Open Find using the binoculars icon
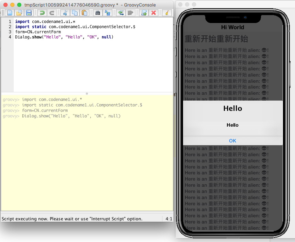 click(98, 13)
